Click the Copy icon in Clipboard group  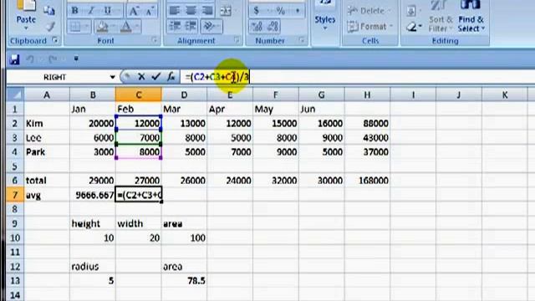[50, 11]
